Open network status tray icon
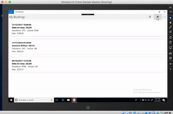The width and height of the screenshot is (173, 114). (x=146, y=100)
